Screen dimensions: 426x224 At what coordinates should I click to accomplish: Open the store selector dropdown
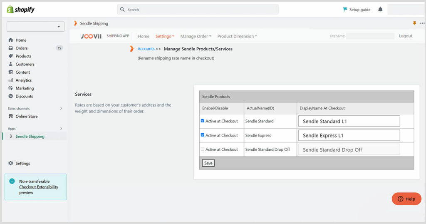(36, 27)
